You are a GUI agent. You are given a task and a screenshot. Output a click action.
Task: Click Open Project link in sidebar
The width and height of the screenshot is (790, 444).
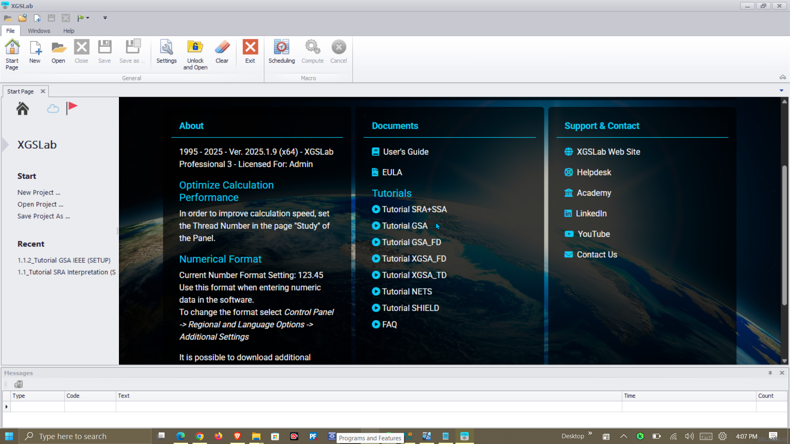(40, 204)
